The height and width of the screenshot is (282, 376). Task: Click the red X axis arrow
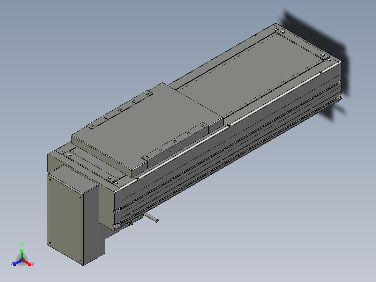pos(27,262)
